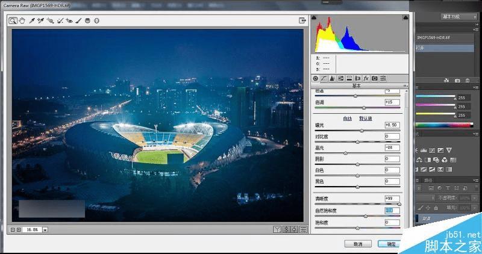This screenshot has height=254, width=482.
Task: Toggle full screen mode icon
Action: (302, 20)
